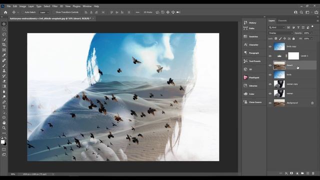320x180 pixels.
Task: Select the Zoom tool in toolbox
Action: tap(4, 128)
